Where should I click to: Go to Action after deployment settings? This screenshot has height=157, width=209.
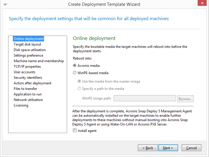32,83
